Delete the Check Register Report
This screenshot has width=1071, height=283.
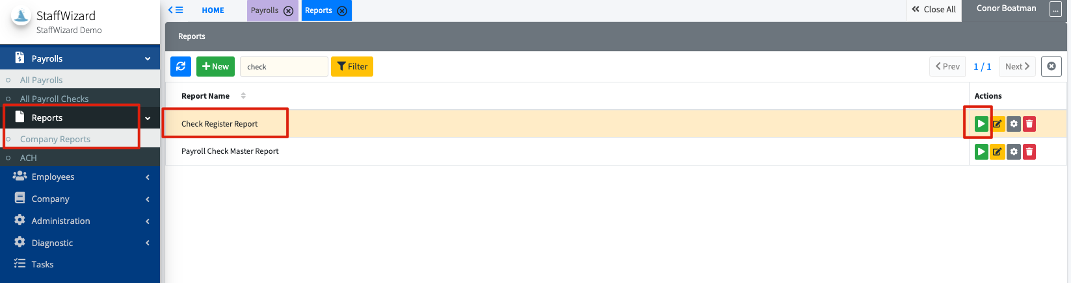point(1029,124)
